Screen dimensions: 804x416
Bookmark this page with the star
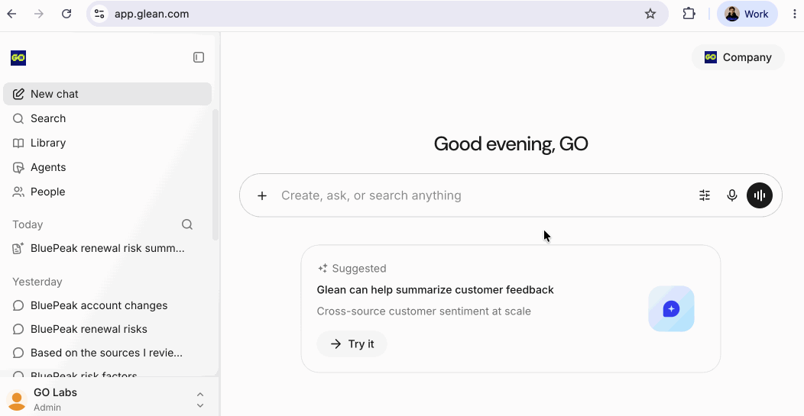click(x=650, y=14)
